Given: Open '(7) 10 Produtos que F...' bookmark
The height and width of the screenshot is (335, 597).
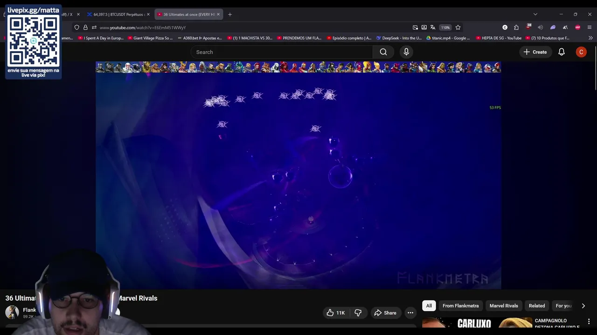Looking at the screenshot, I should point(548,38).
